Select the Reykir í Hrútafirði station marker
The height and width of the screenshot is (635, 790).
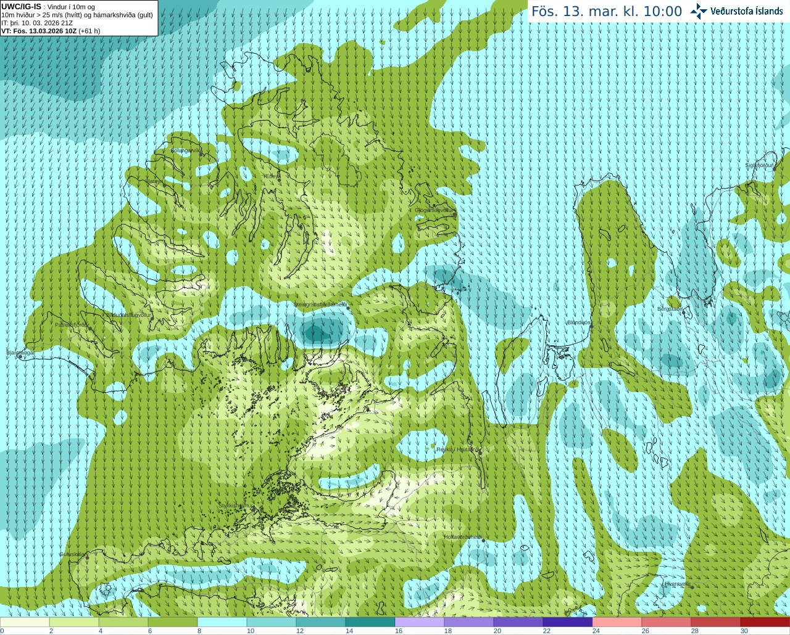(x=480, y=453)
